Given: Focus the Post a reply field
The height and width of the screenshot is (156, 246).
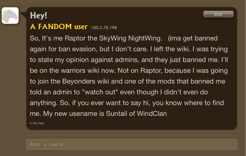Looking at the screenshot, I should [x=132, y=145].
